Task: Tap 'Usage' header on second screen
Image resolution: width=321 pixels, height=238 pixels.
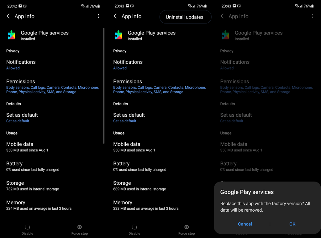Action: tap(119, 133)
